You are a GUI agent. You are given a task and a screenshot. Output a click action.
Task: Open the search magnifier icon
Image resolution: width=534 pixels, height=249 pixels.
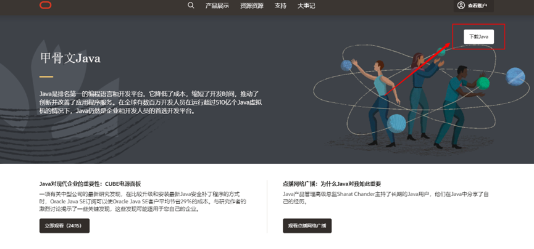coord(191,6)
